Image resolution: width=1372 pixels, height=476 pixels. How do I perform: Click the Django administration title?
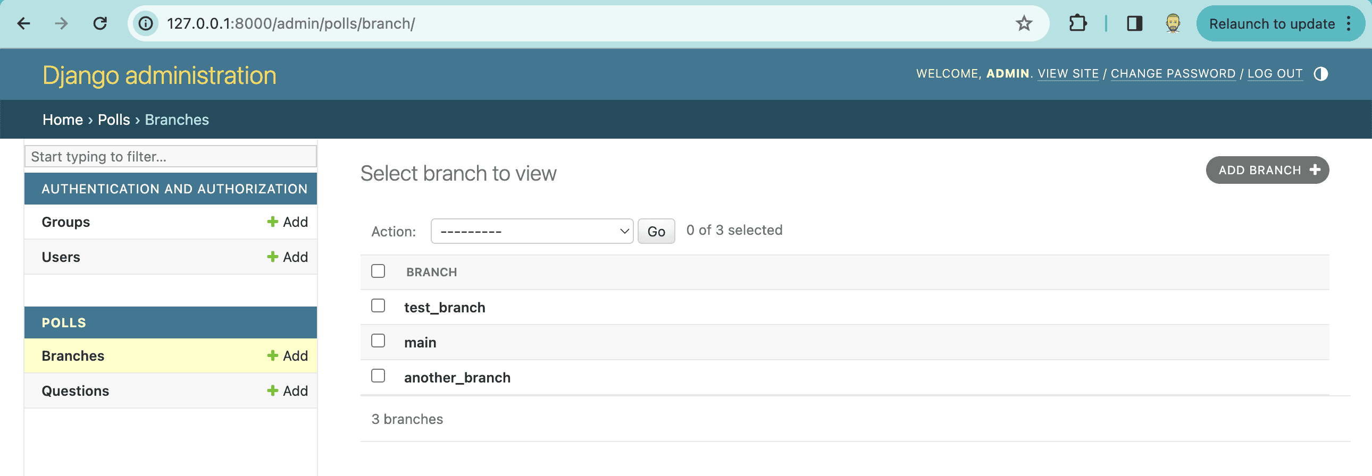point(159,75)
